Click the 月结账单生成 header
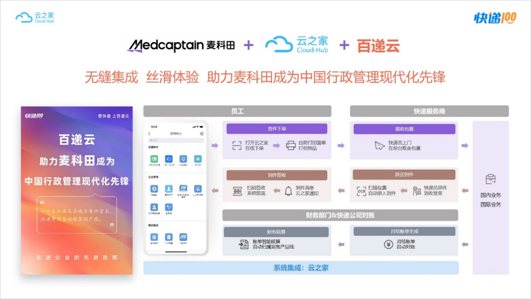The width and height of the screenshot is (531, 299). pyautogui.click(x=404, y=232)
